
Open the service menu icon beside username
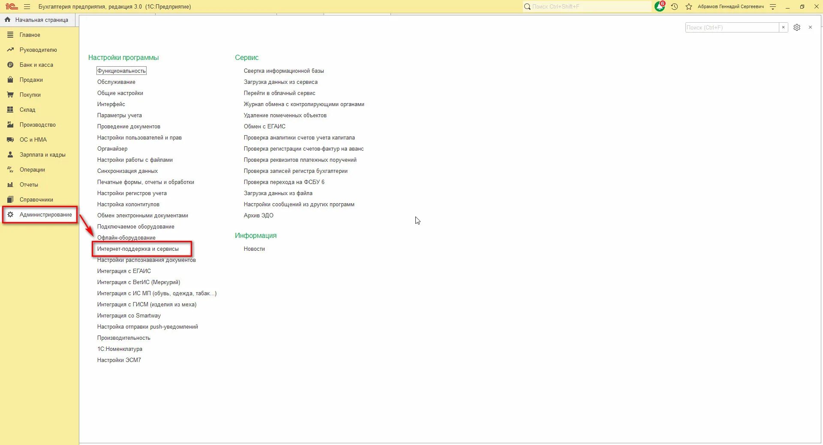coord(773,7)
